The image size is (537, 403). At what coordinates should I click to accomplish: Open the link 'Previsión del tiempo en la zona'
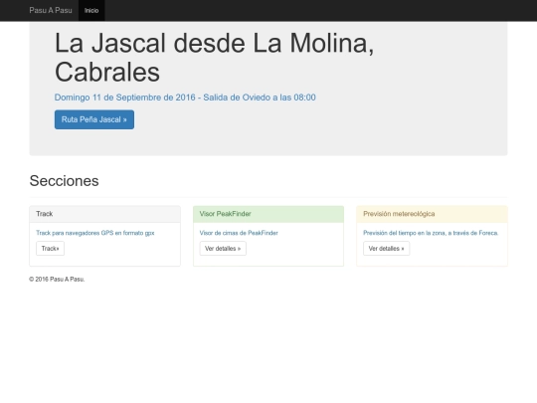coord(404,233)
